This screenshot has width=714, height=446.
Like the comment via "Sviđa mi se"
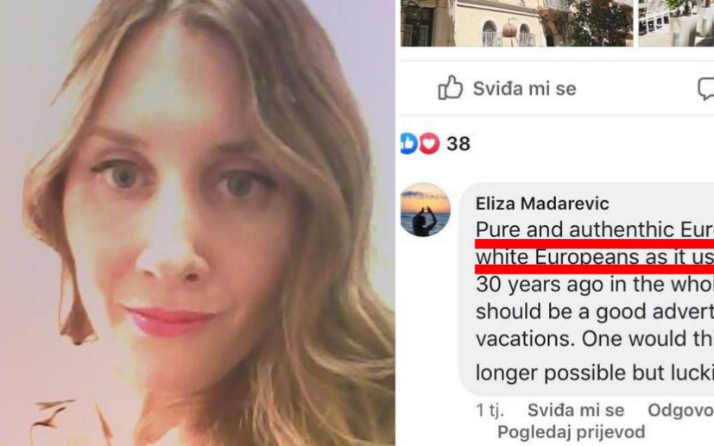576,410
